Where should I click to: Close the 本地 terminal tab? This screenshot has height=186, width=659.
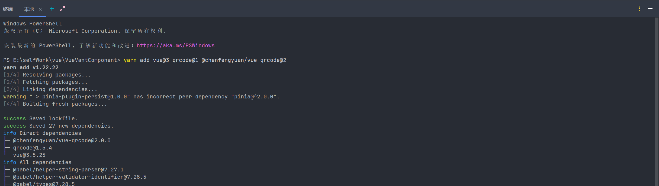40,9
